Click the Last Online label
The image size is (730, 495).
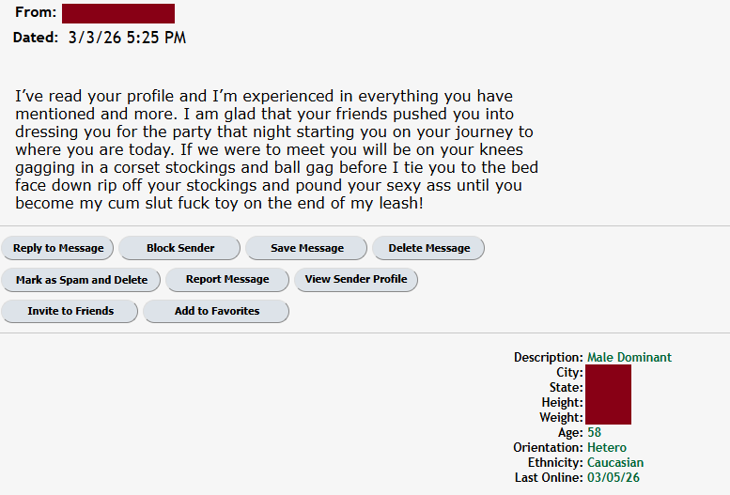[549, 477]
